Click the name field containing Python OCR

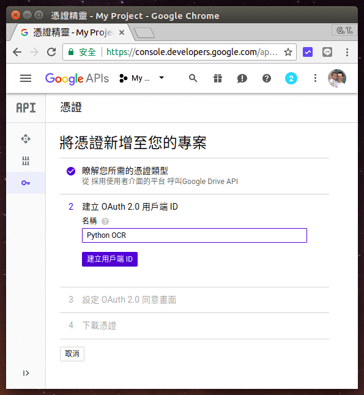(x=195, y=235)
